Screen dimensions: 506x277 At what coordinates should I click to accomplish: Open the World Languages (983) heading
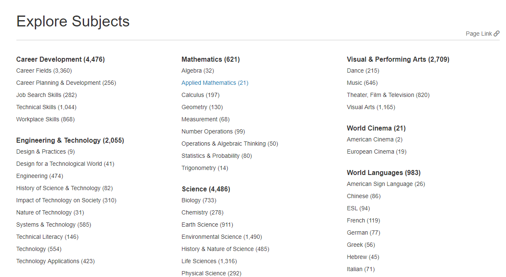(x=384, y=172)
